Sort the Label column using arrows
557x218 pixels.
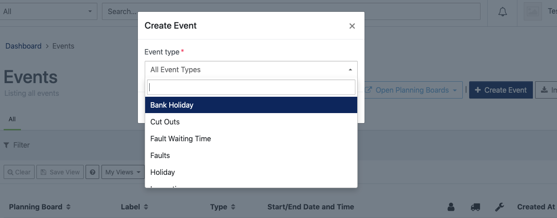click(146, 207)
